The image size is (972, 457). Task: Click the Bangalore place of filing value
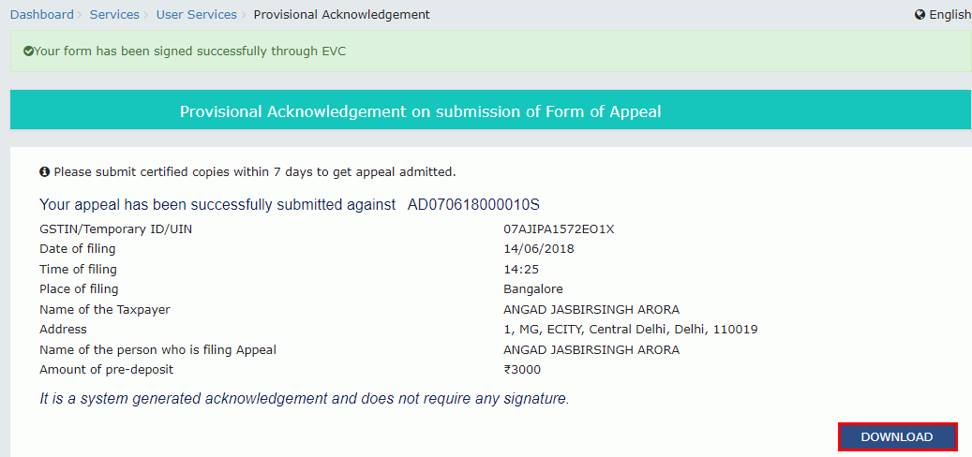coord(533,289)
